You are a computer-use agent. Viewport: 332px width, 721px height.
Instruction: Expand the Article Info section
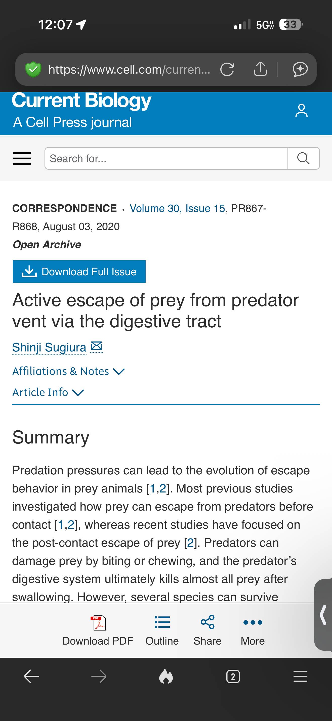pyautogui.click(x=48, y=392)
